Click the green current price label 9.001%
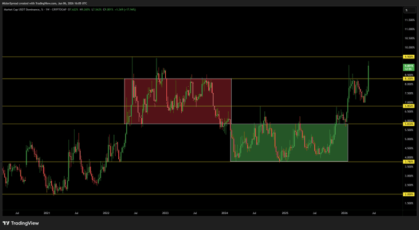 click(409, 67)
